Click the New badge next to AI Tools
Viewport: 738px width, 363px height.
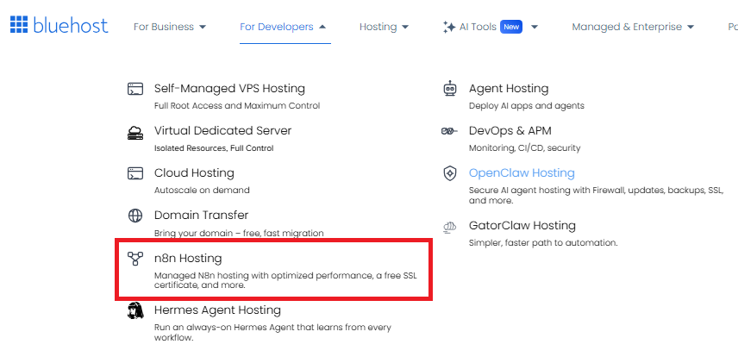pos(511,27)
